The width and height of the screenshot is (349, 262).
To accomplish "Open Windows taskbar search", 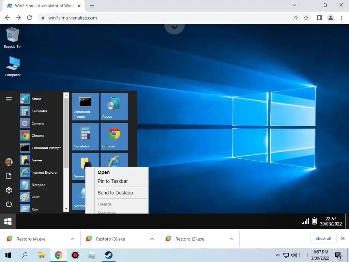I will [25, 255].
